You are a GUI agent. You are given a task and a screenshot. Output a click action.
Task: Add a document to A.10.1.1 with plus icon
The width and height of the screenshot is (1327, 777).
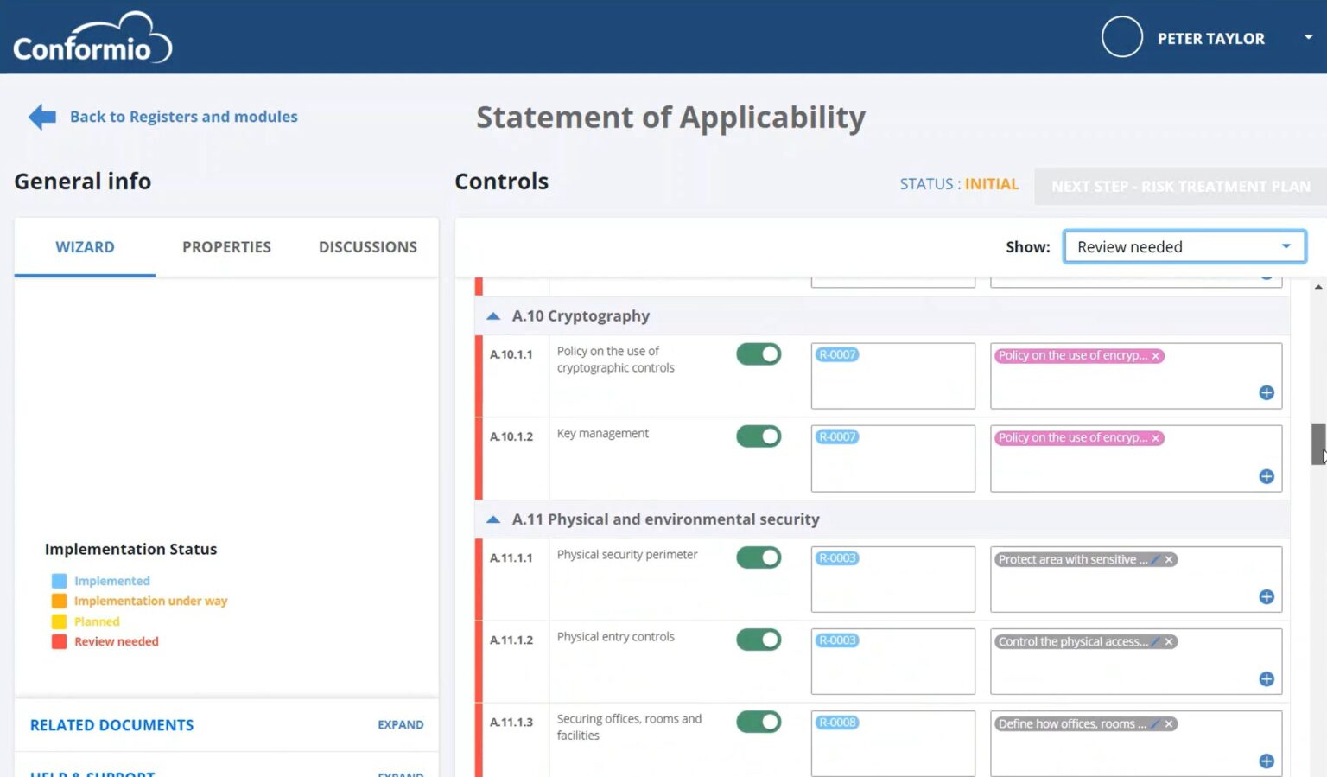point(1267,392)
